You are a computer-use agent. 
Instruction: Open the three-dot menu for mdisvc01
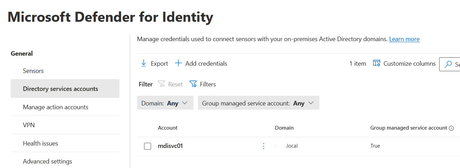click(x=264, y=146)
